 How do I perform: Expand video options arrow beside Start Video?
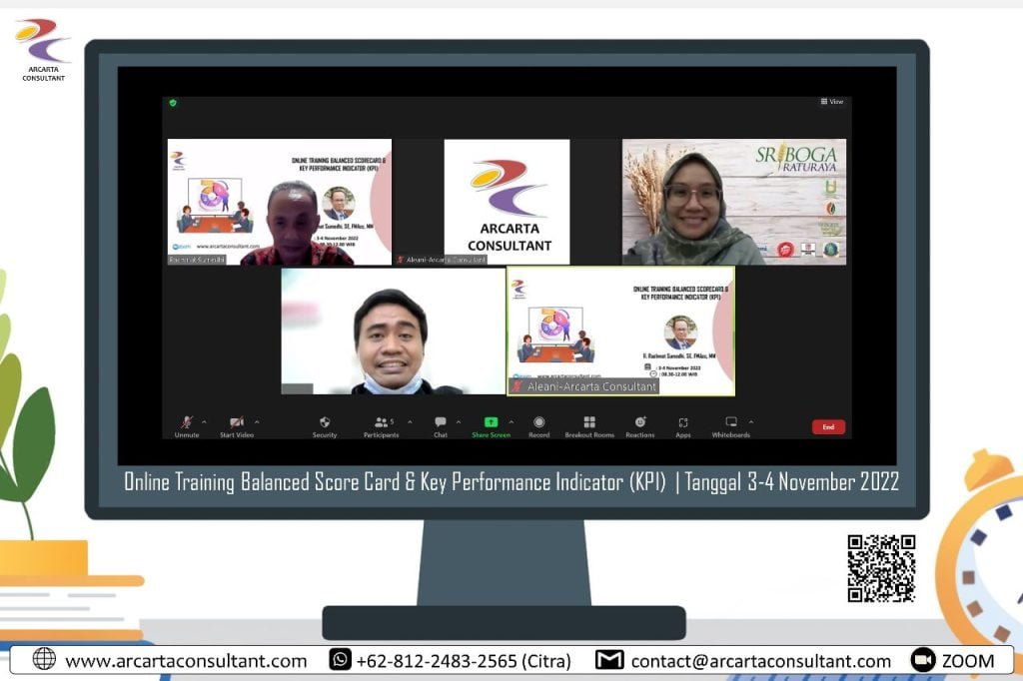tap(257, 421)
